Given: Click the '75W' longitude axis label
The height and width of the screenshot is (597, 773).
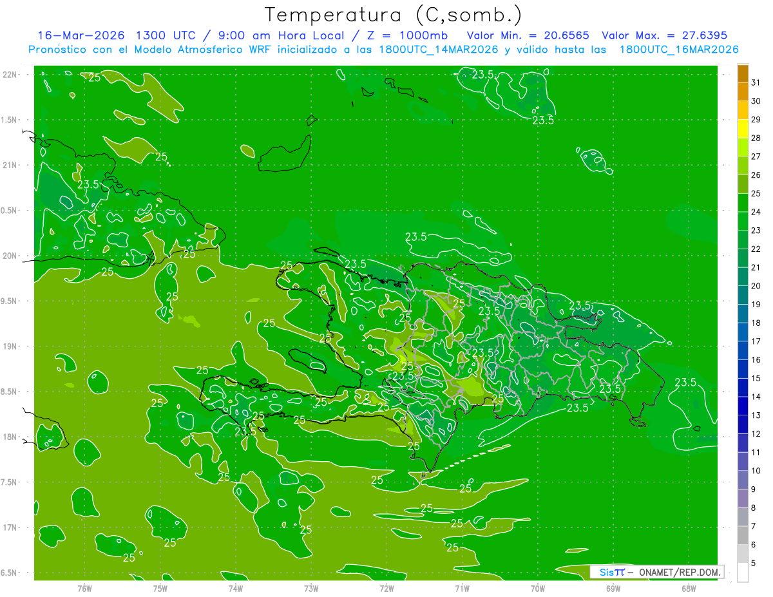Looking at the screenshot, I should [160, 588].
